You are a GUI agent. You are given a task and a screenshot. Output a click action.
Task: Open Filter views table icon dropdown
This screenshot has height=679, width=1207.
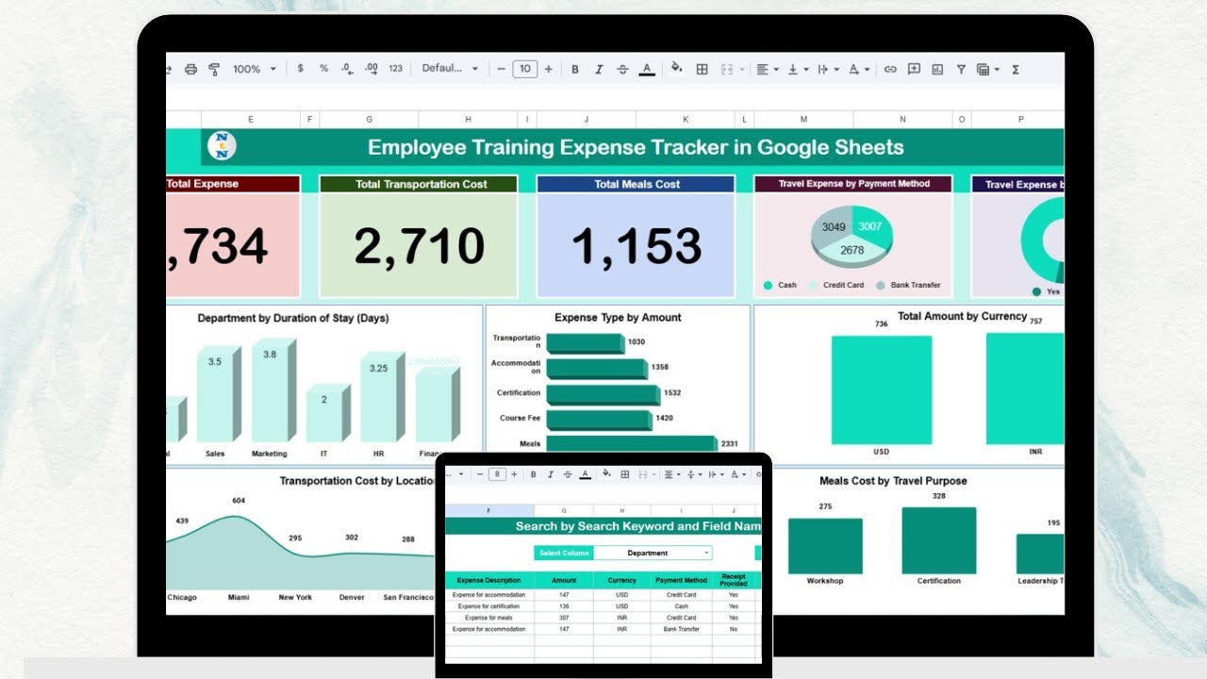987,69
